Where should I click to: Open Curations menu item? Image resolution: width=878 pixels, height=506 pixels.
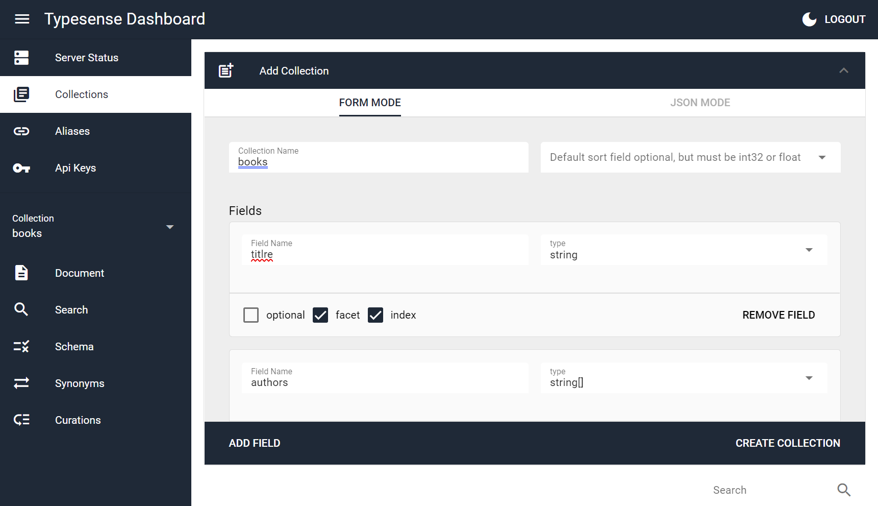coord(95,420)
